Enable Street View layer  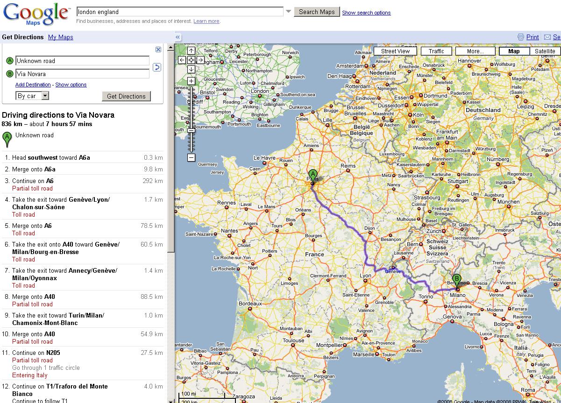click(x=395, y=51)
